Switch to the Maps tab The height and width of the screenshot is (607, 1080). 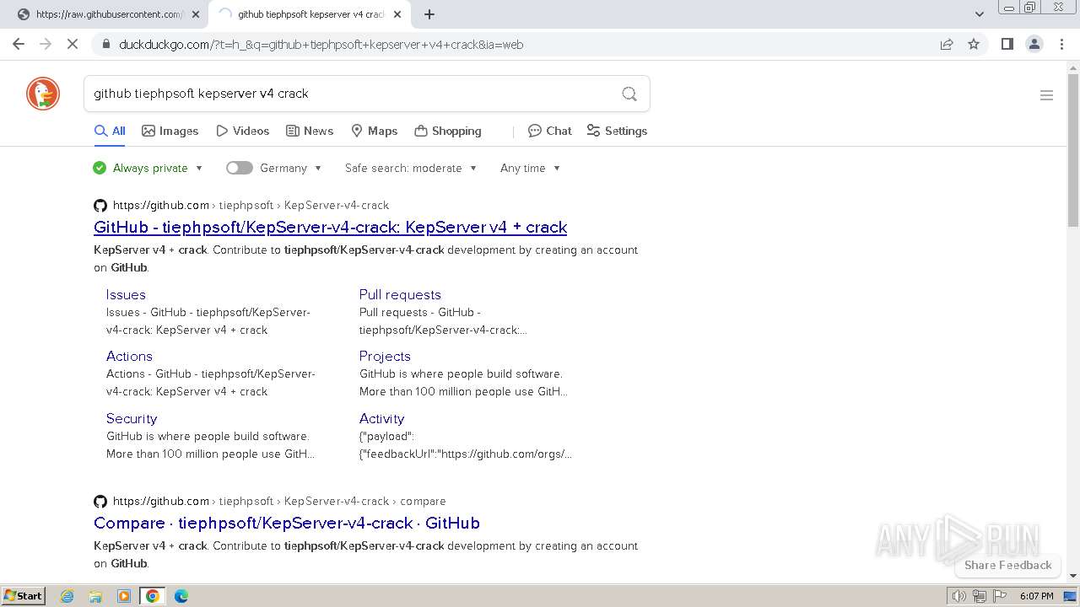click(374, 131)
